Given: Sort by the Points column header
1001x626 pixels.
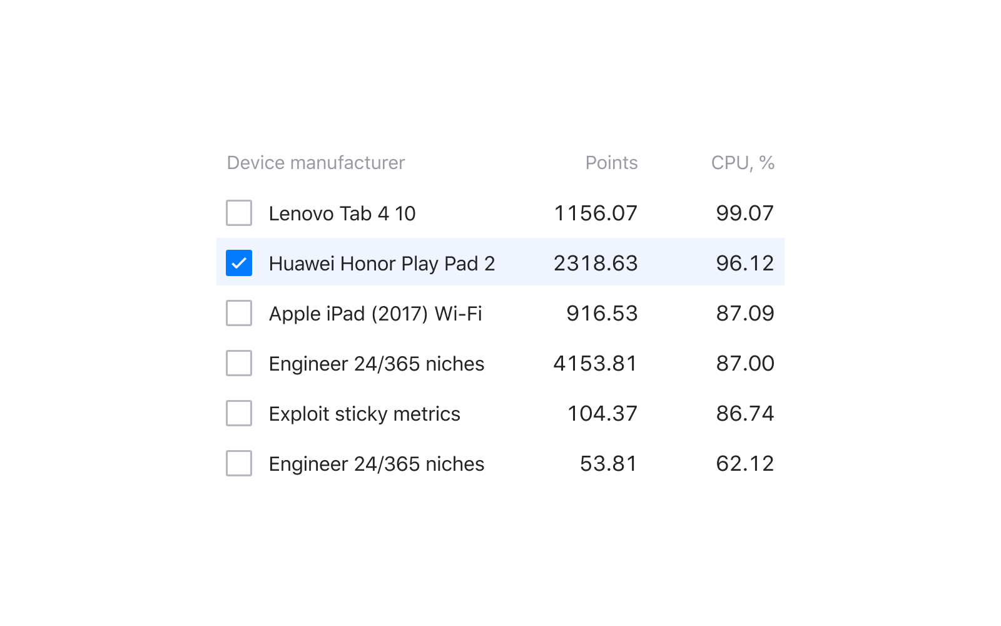Looking at the screenshot, I should pyautogui.click(x=611, y=163).
